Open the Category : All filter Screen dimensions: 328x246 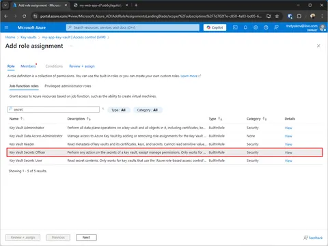tap(147, 110)
